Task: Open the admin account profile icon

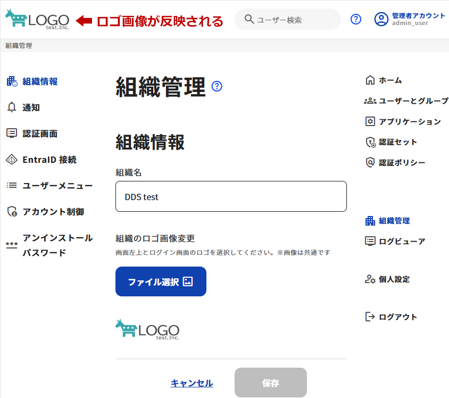Action: (x=381, y=20)
